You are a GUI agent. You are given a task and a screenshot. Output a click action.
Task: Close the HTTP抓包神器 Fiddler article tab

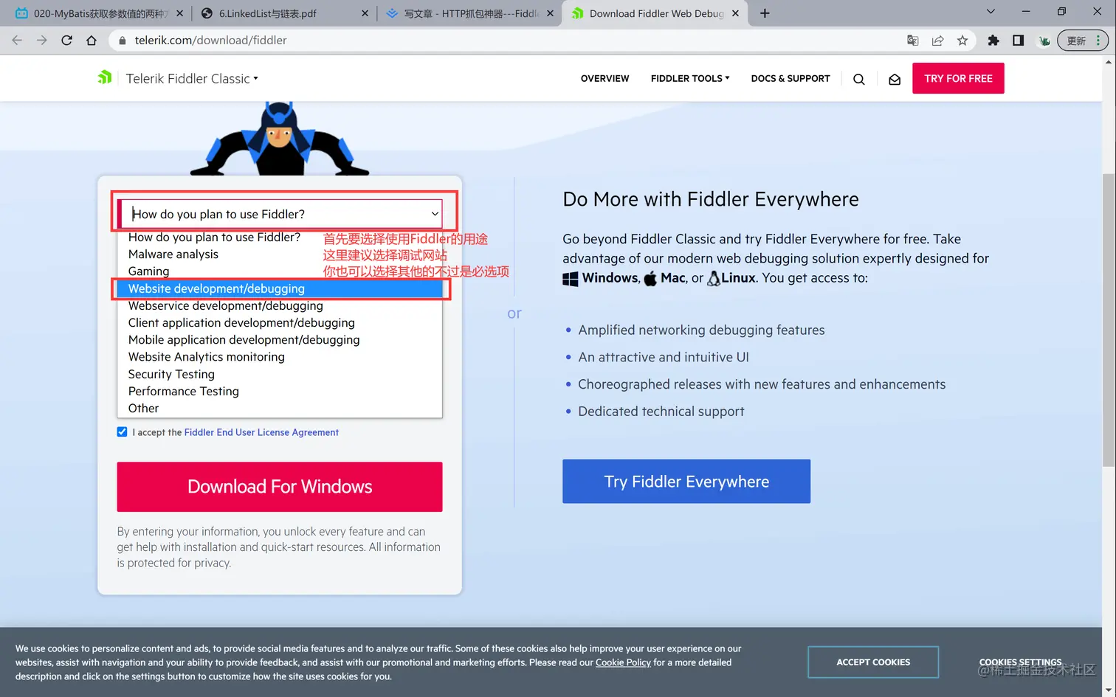click(550, 13)
